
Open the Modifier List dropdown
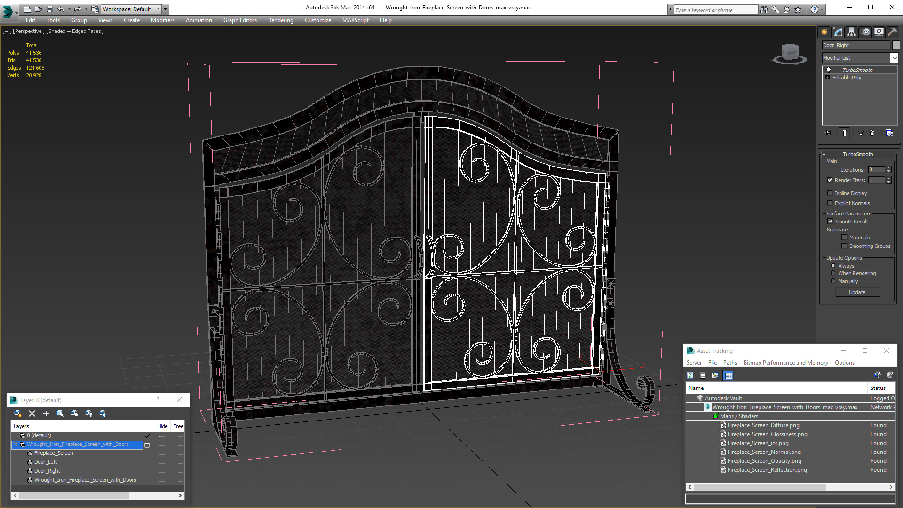point(894,58)
